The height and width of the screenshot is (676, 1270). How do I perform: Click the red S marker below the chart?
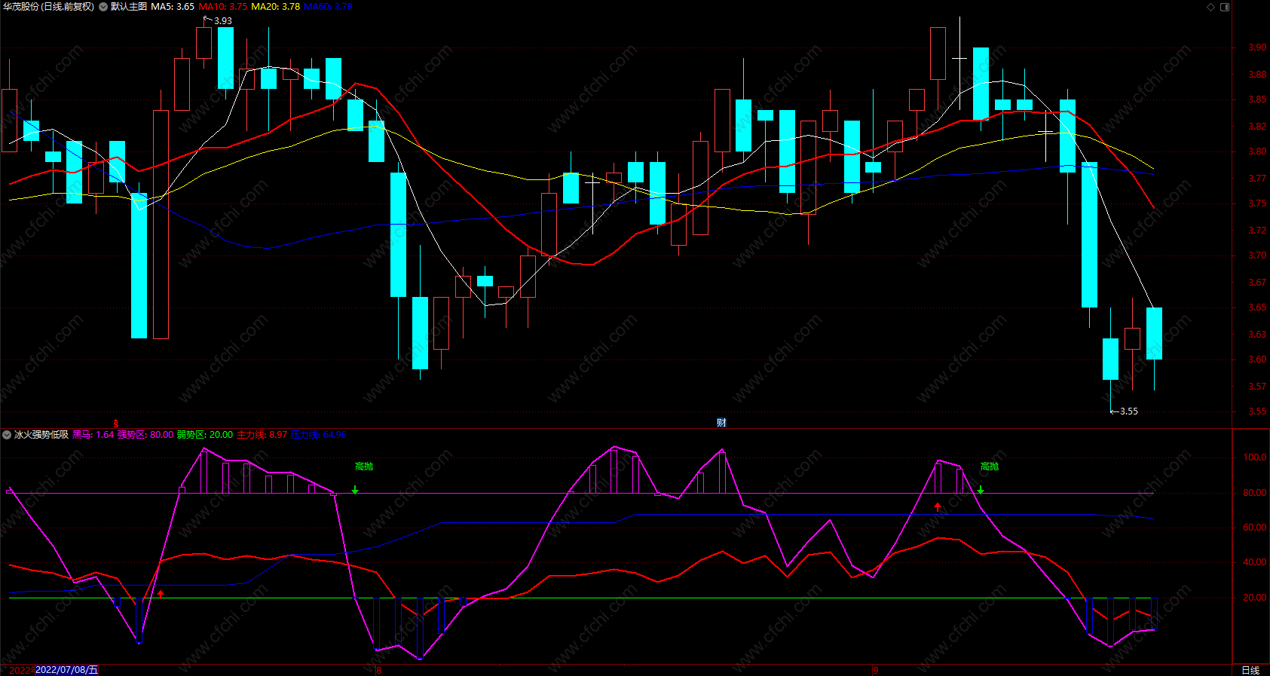coord(116,424)
